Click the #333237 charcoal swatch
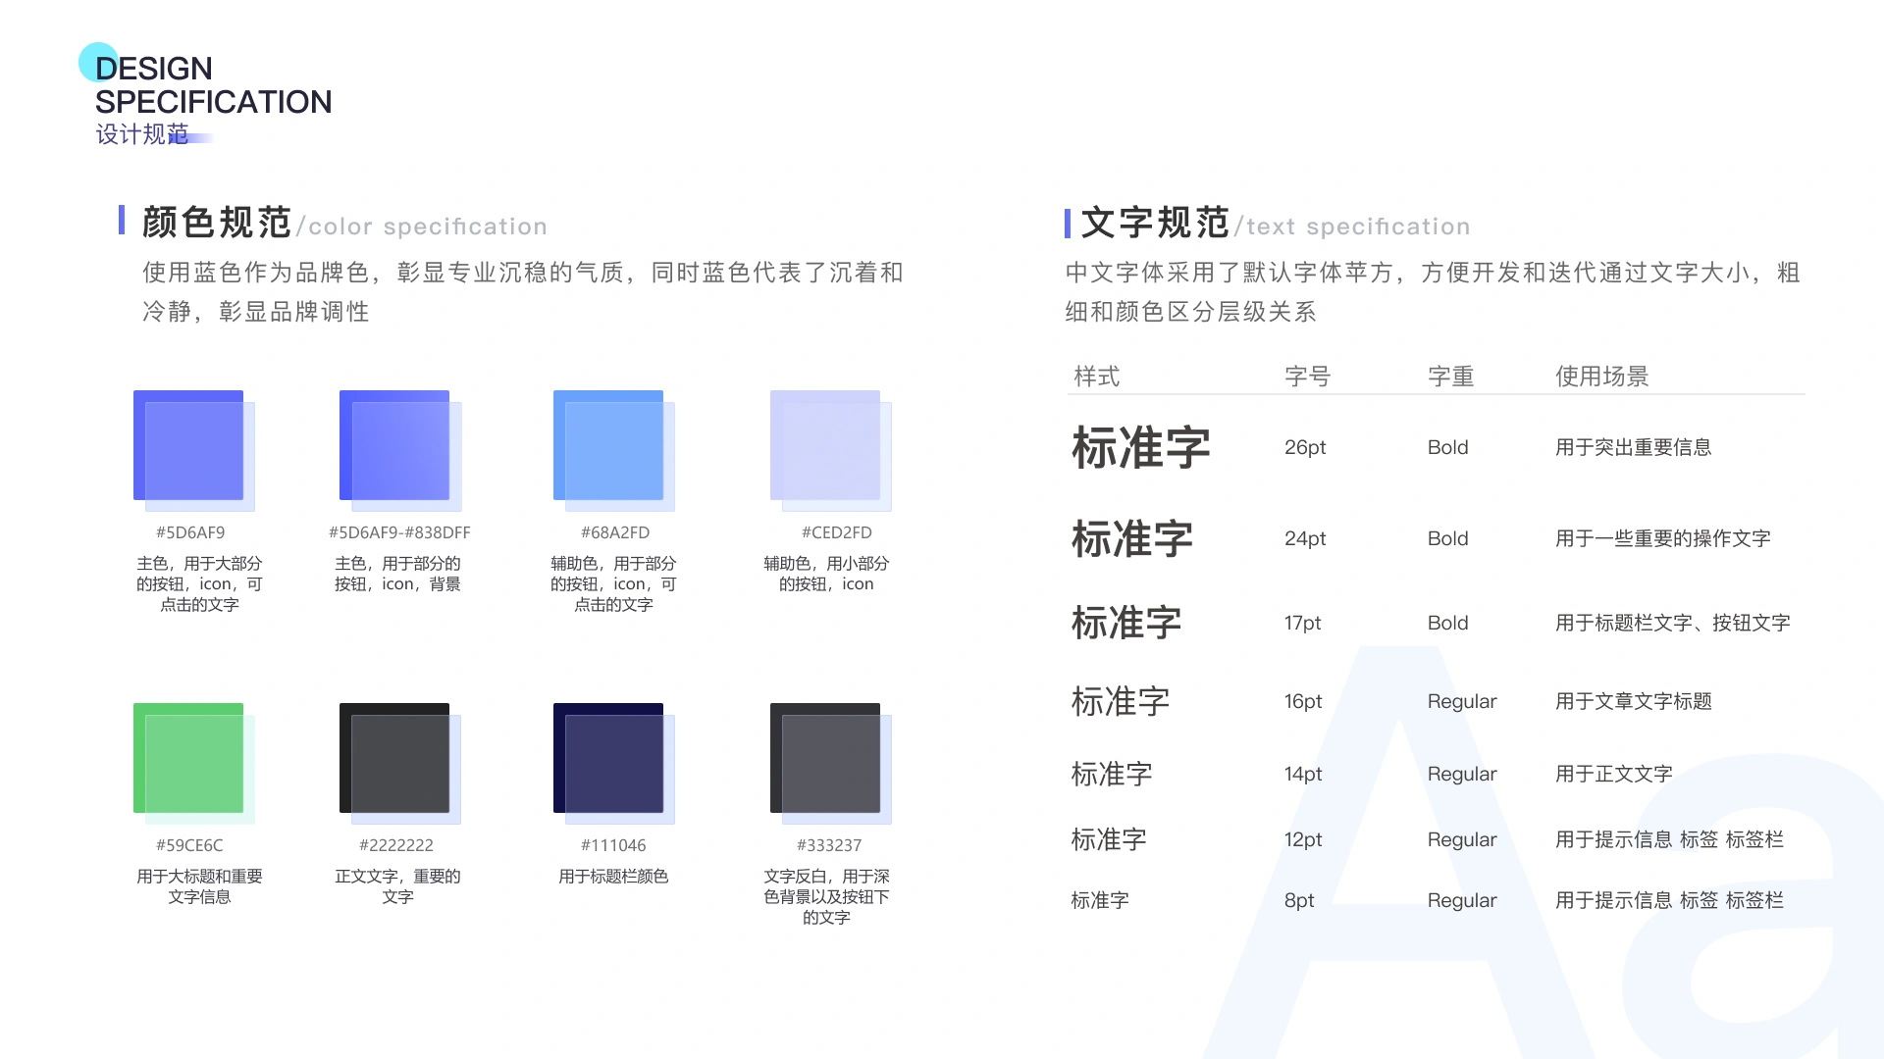The width and height of the screenshot is (1884, 1059). pos(830,762)
